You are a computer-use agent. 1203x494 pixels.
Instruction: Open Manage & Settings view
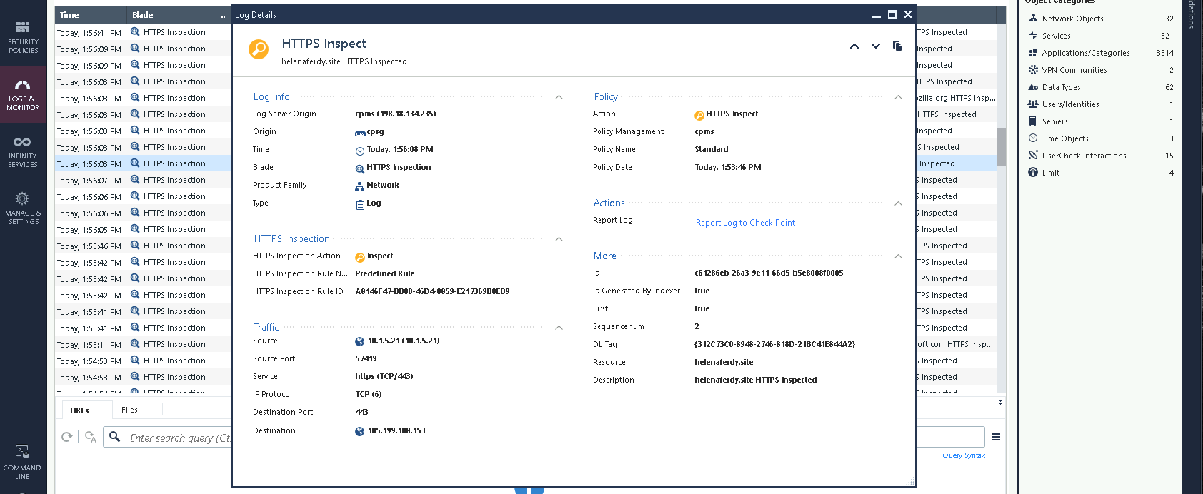(23, 208)
